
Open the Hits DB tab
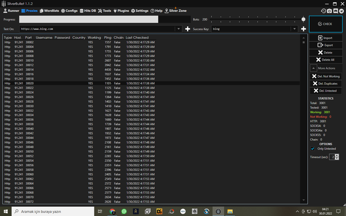88,11
